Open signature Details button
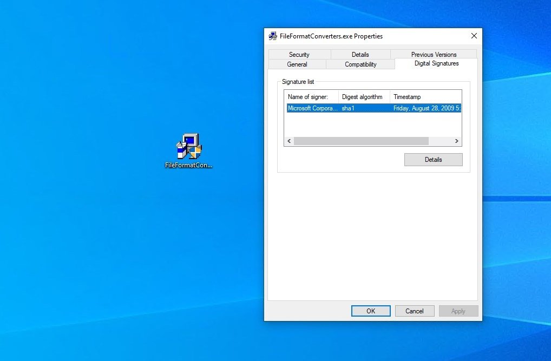Screen dimensions: 551x361 (434, 160)
